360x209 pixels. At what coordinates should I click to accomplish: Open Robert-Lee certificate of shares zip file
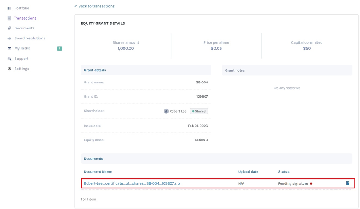[132, 183]
